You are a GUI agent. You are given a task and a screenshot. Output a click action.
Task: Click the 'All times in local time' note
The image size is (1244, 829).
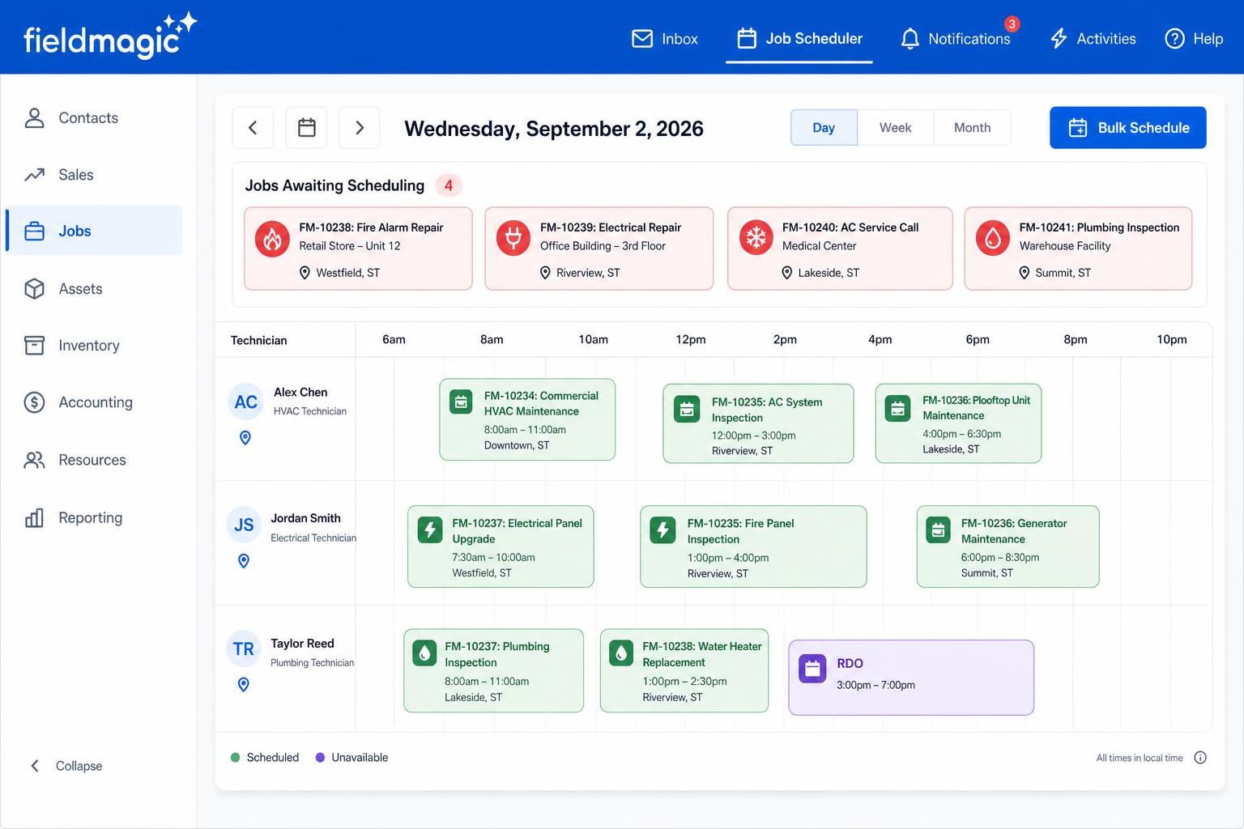[1140, 758]
